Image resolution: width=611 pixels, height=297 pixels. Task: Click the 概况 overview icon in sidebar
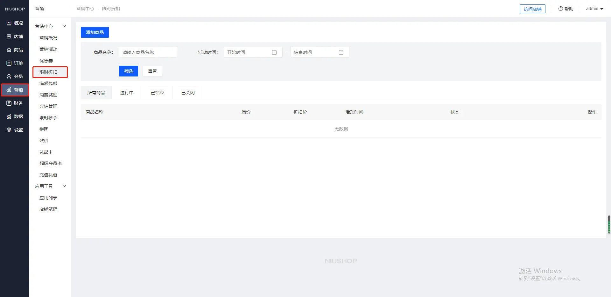click(x=9, y=23)
